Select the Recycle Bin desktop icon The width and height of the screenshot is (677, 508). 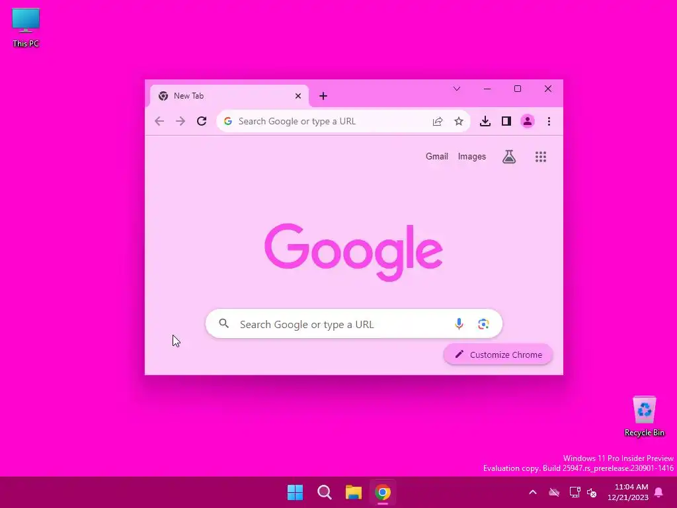coord(644,417)
